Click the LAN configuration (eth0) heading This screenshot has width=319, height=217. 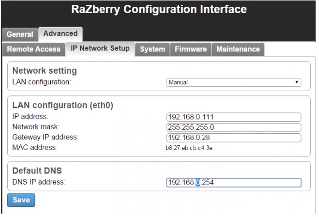[62, 106]
